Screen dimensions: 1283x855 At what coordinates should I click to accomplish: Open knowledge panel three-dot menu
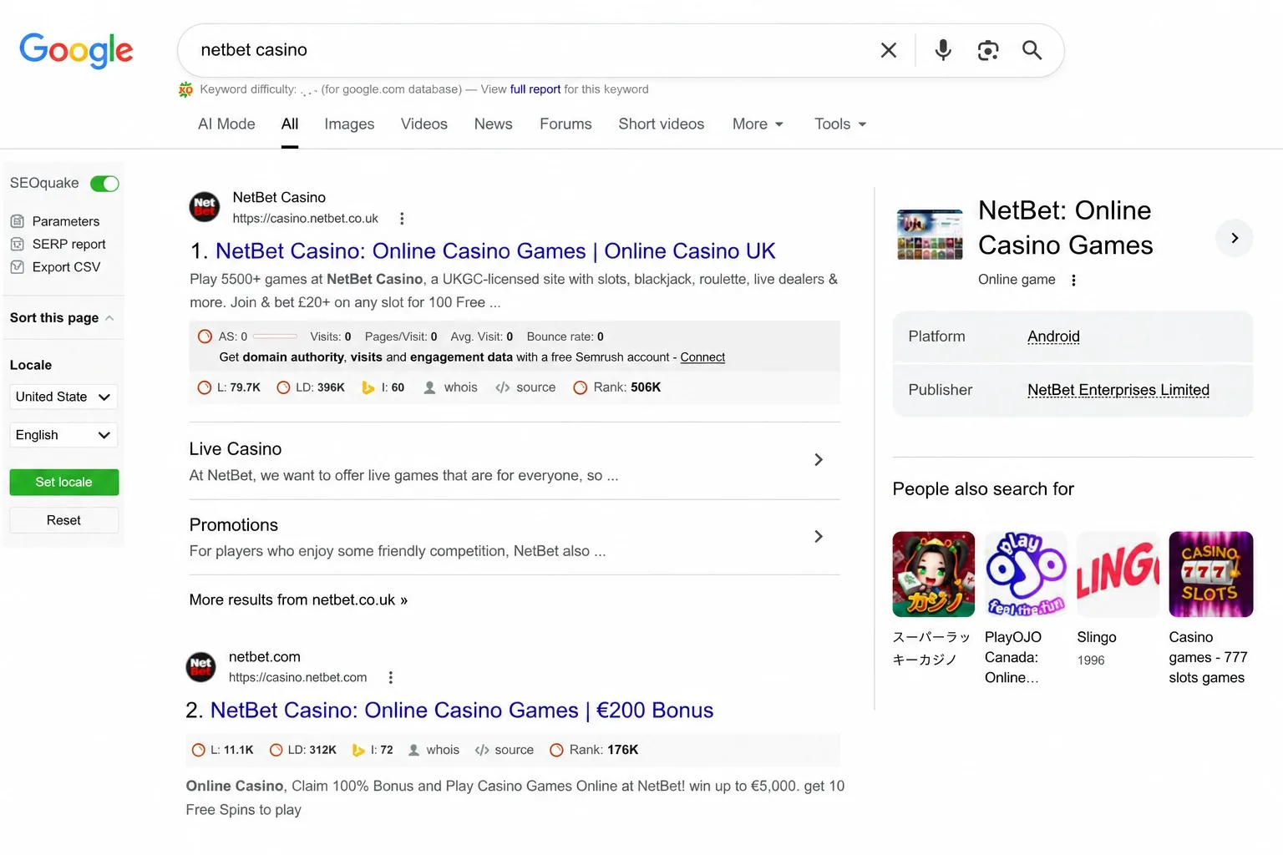(x=1074, y=281)
